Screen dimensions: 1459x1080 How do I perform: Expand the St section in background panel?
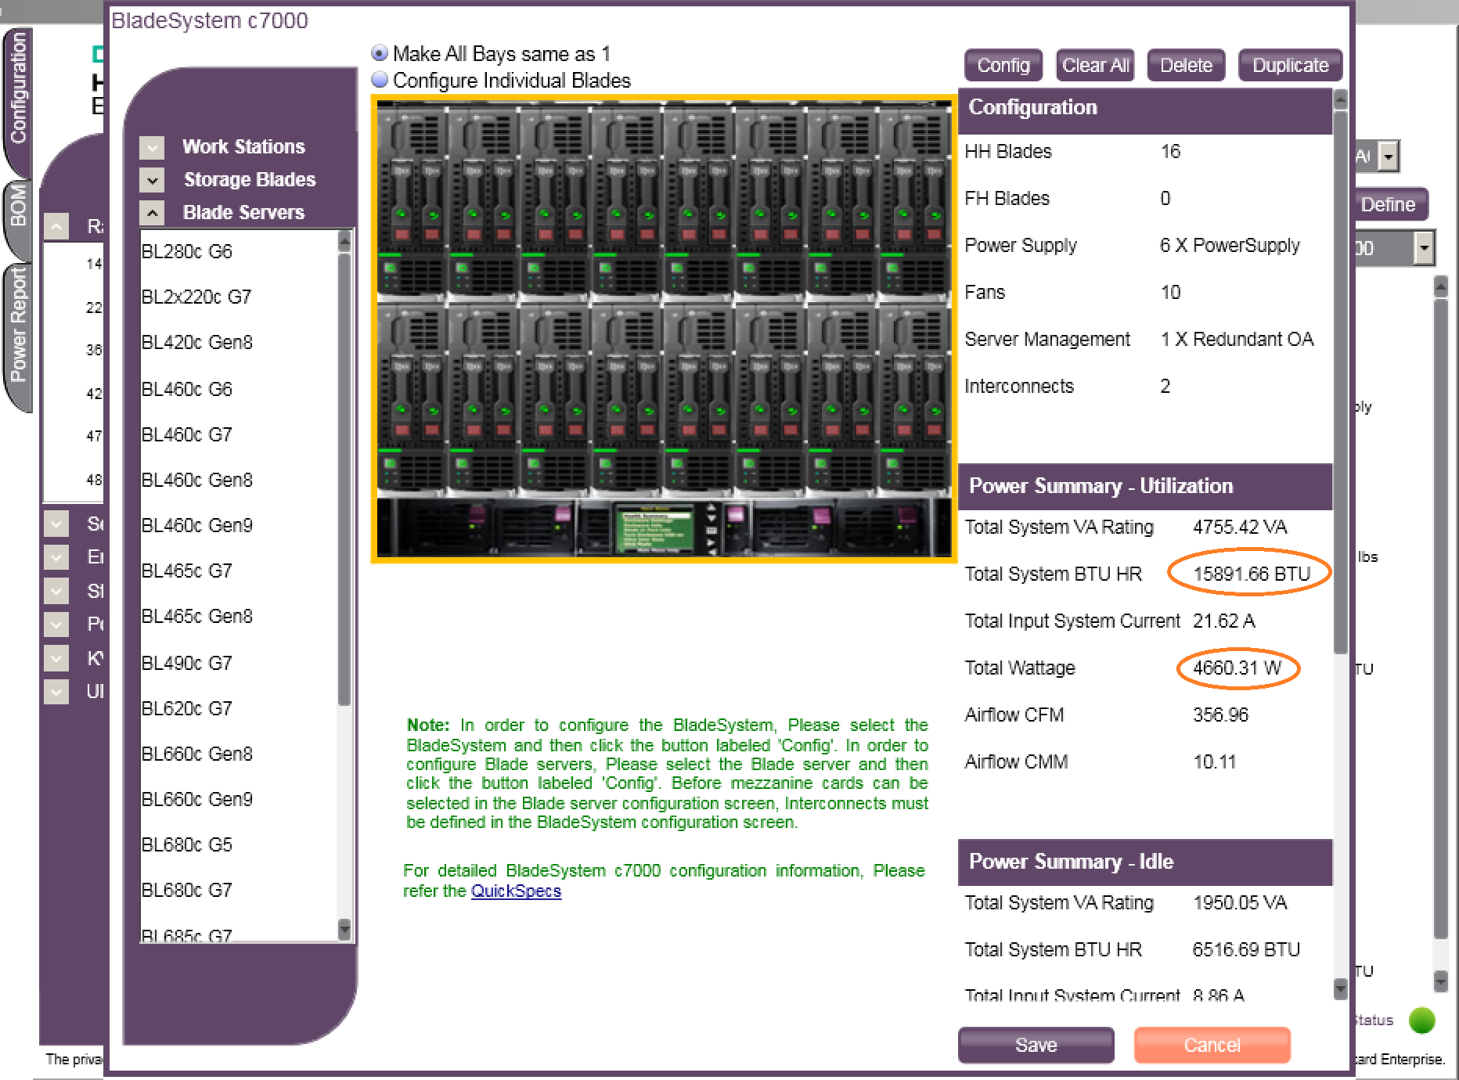(56, 591)
